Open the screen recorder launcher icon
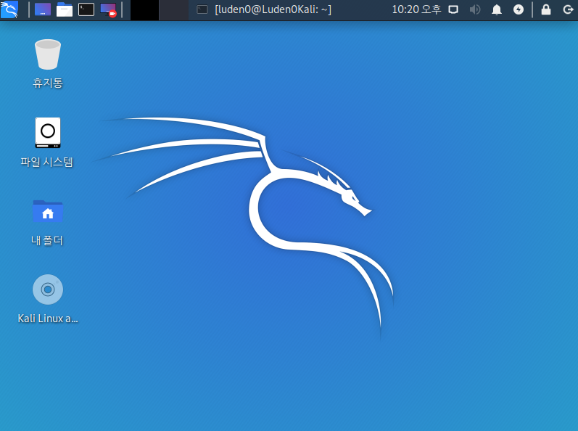Screen dimensions: 578x431 (108, 10)
